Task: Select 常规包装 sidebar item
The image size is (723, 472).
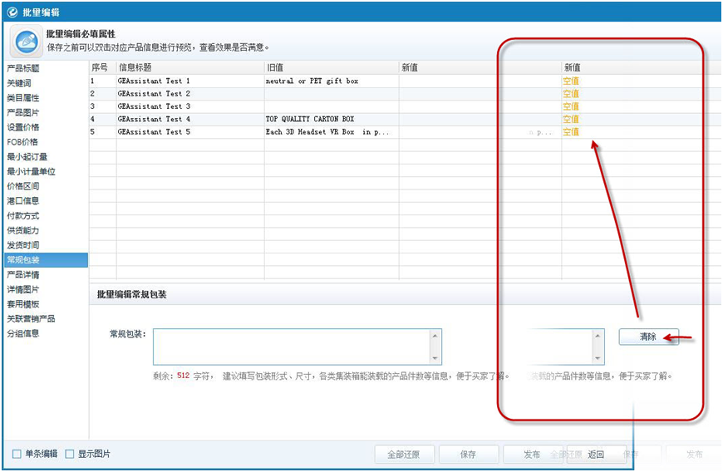Action: [x=23, y=260]
